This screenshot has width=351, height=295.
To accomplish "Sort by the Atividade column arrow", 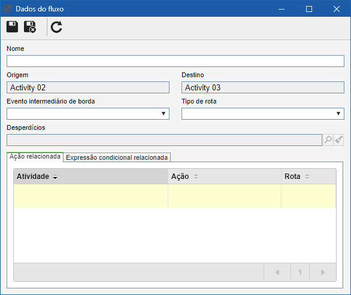I will pyautogui.click(x=55, y=177).
